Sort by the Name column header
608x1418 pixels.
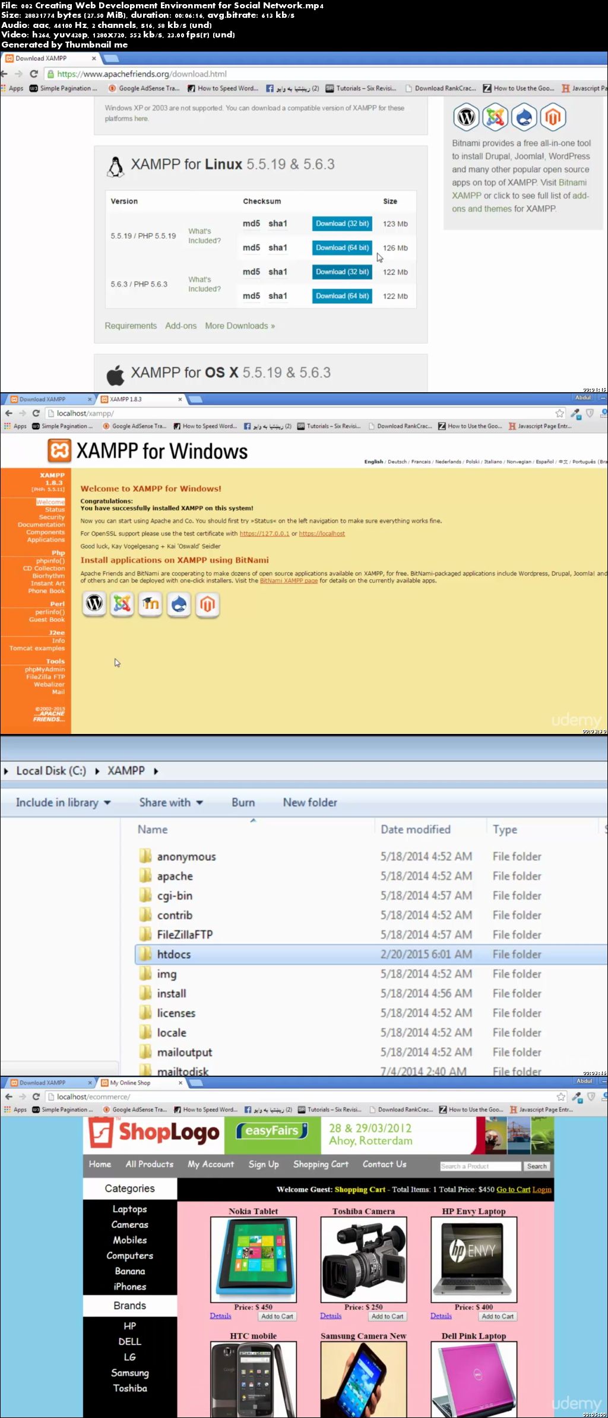(x=153, y=829)
